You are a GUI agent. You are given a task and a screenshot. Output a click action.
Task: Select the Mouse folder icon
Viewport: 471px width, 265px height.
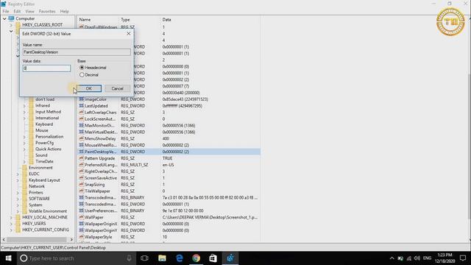click(x=31, y=130)
